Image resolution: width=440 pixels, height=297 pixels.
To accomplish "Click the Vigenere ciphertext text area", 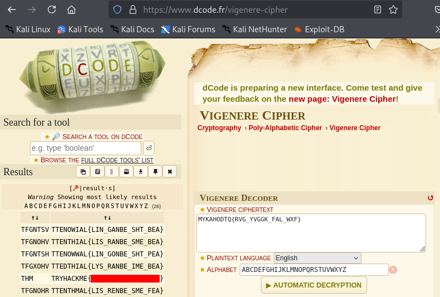I will 311,233.
